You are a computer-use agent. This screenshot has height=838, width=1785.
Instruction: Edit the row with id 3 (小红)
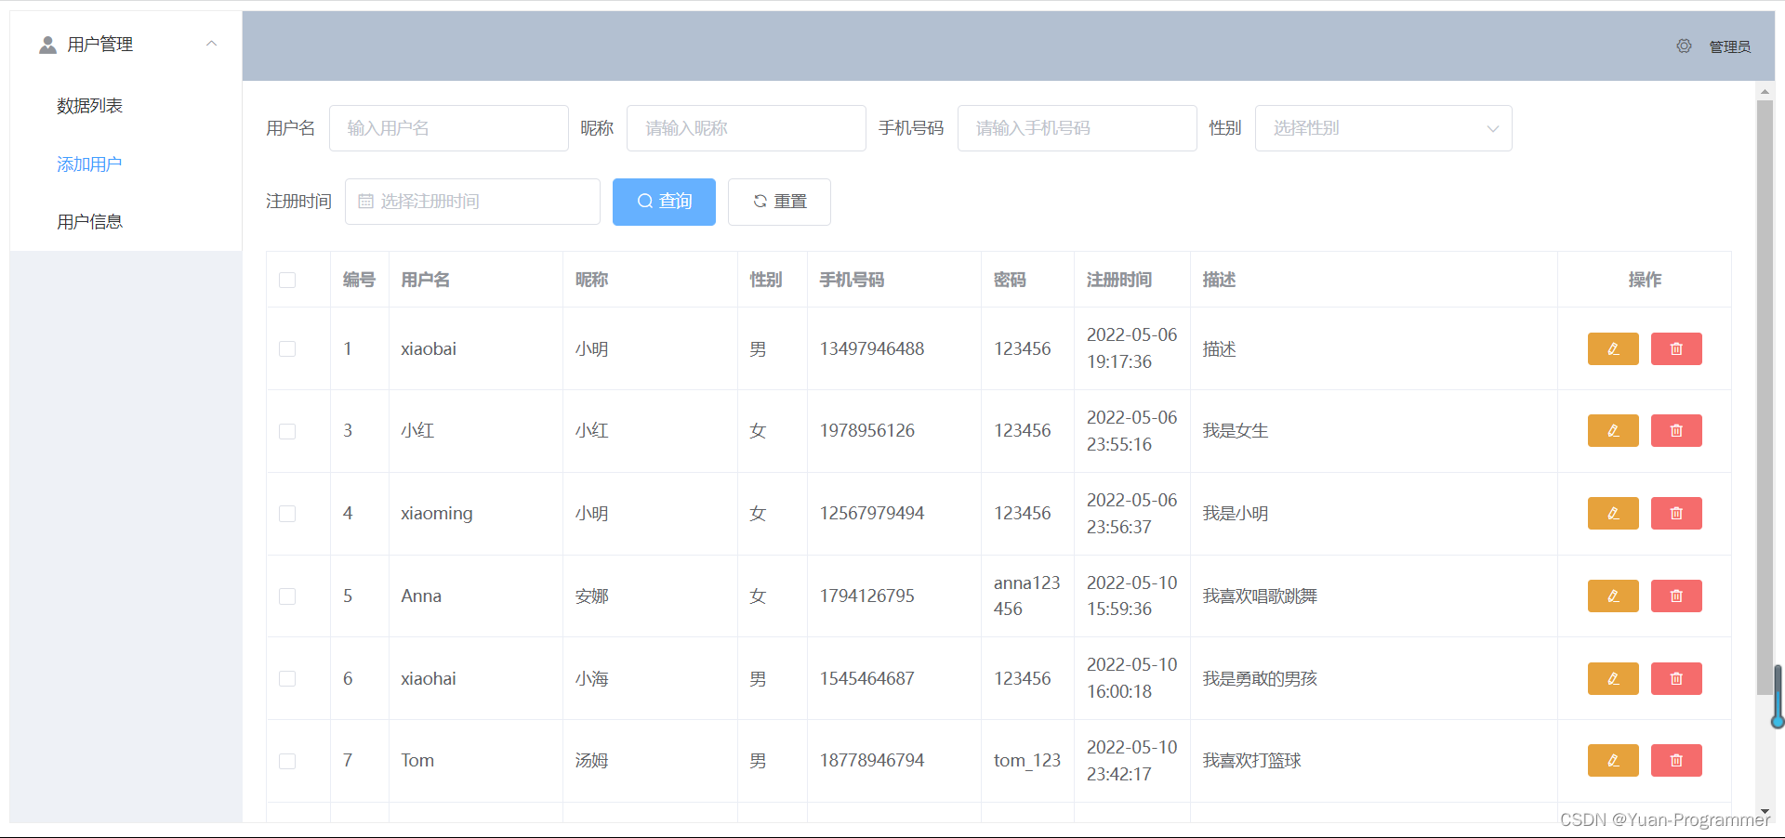tap(1613, 430)
